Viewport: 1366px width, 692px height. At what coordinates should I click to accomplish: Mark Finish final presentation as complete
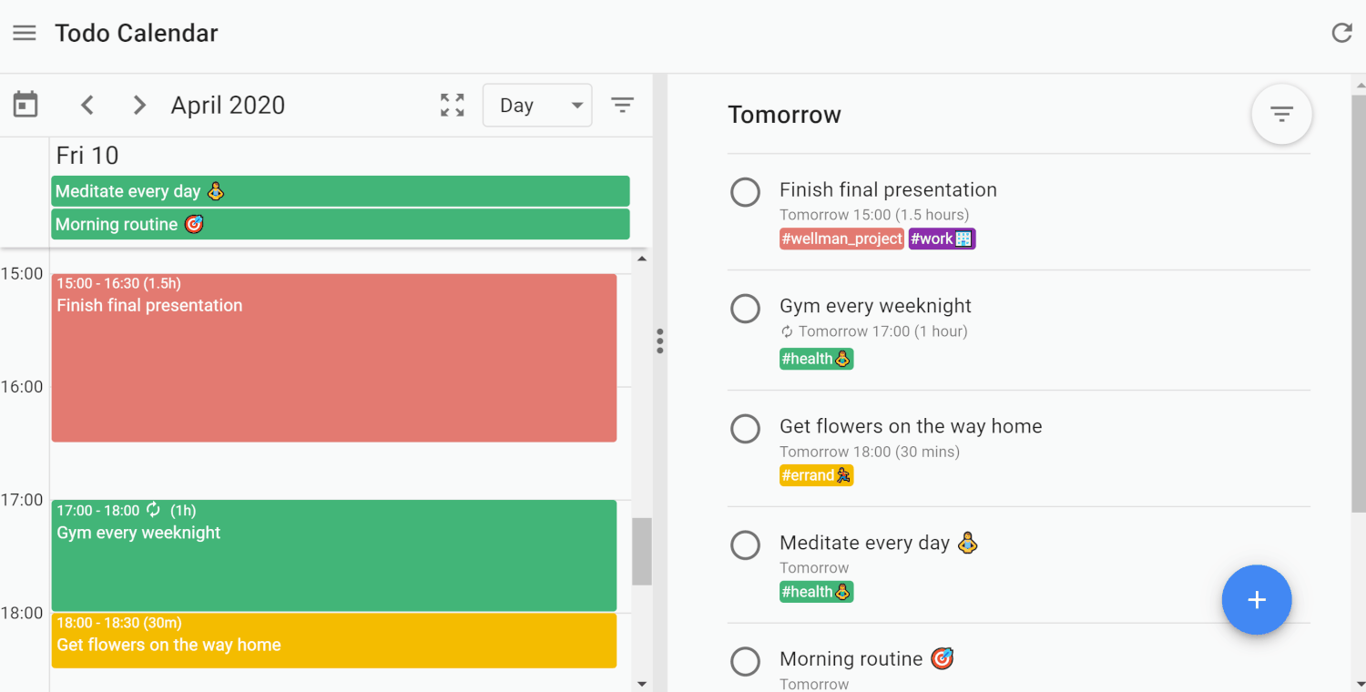click(745, 192)
